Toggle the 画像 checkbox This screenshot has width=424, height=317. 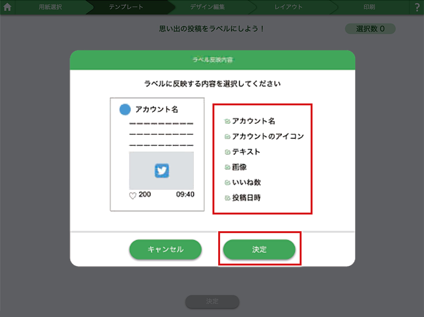coord(227,167)
